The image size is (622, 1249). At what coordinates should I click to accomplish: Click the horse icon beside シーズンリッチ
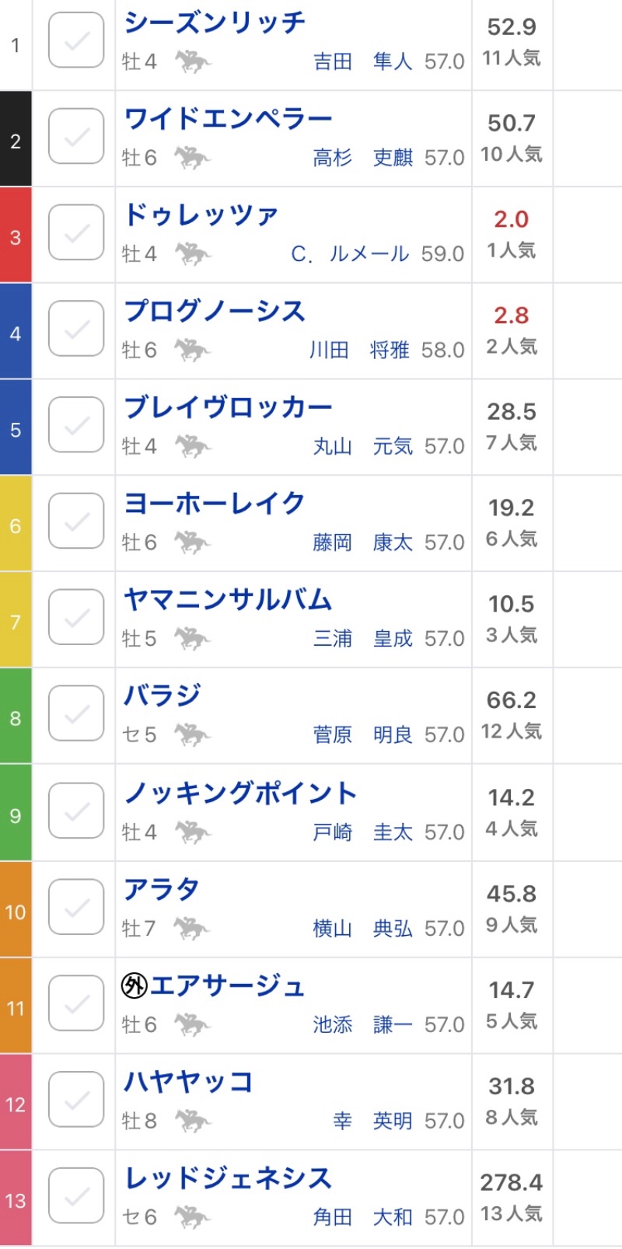192,61
